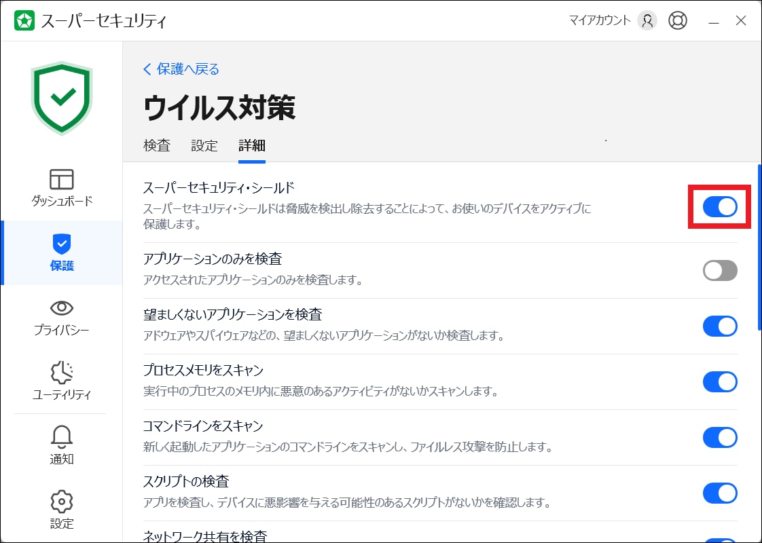
Task: Select the 詳細 tab
Action: (252, 145)
